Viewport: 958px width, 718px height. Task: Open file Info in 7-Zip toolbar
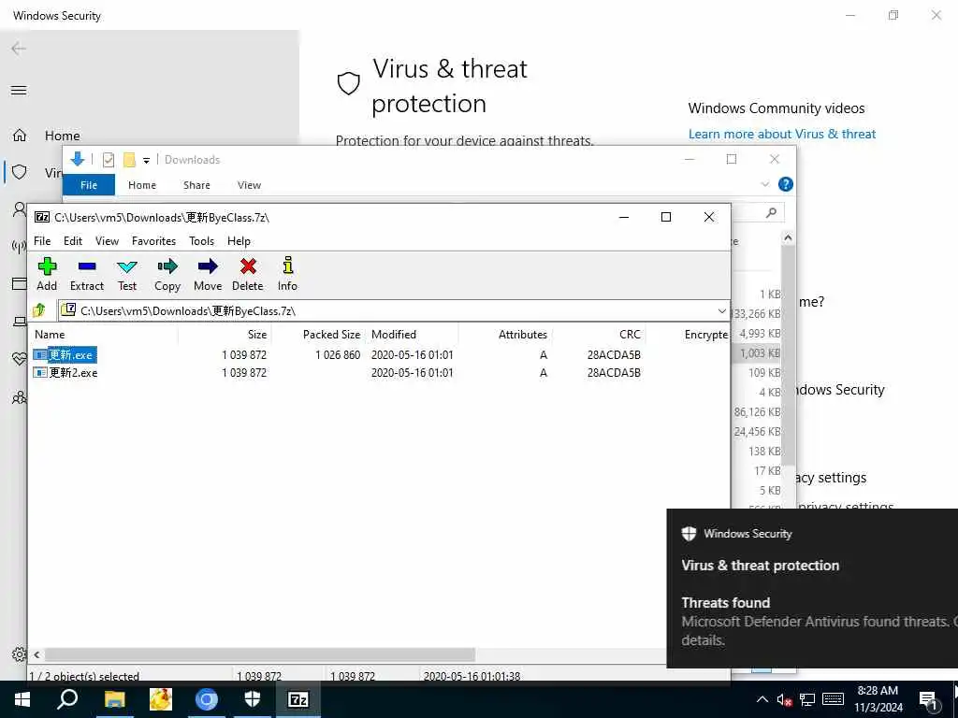coord(287,274)
